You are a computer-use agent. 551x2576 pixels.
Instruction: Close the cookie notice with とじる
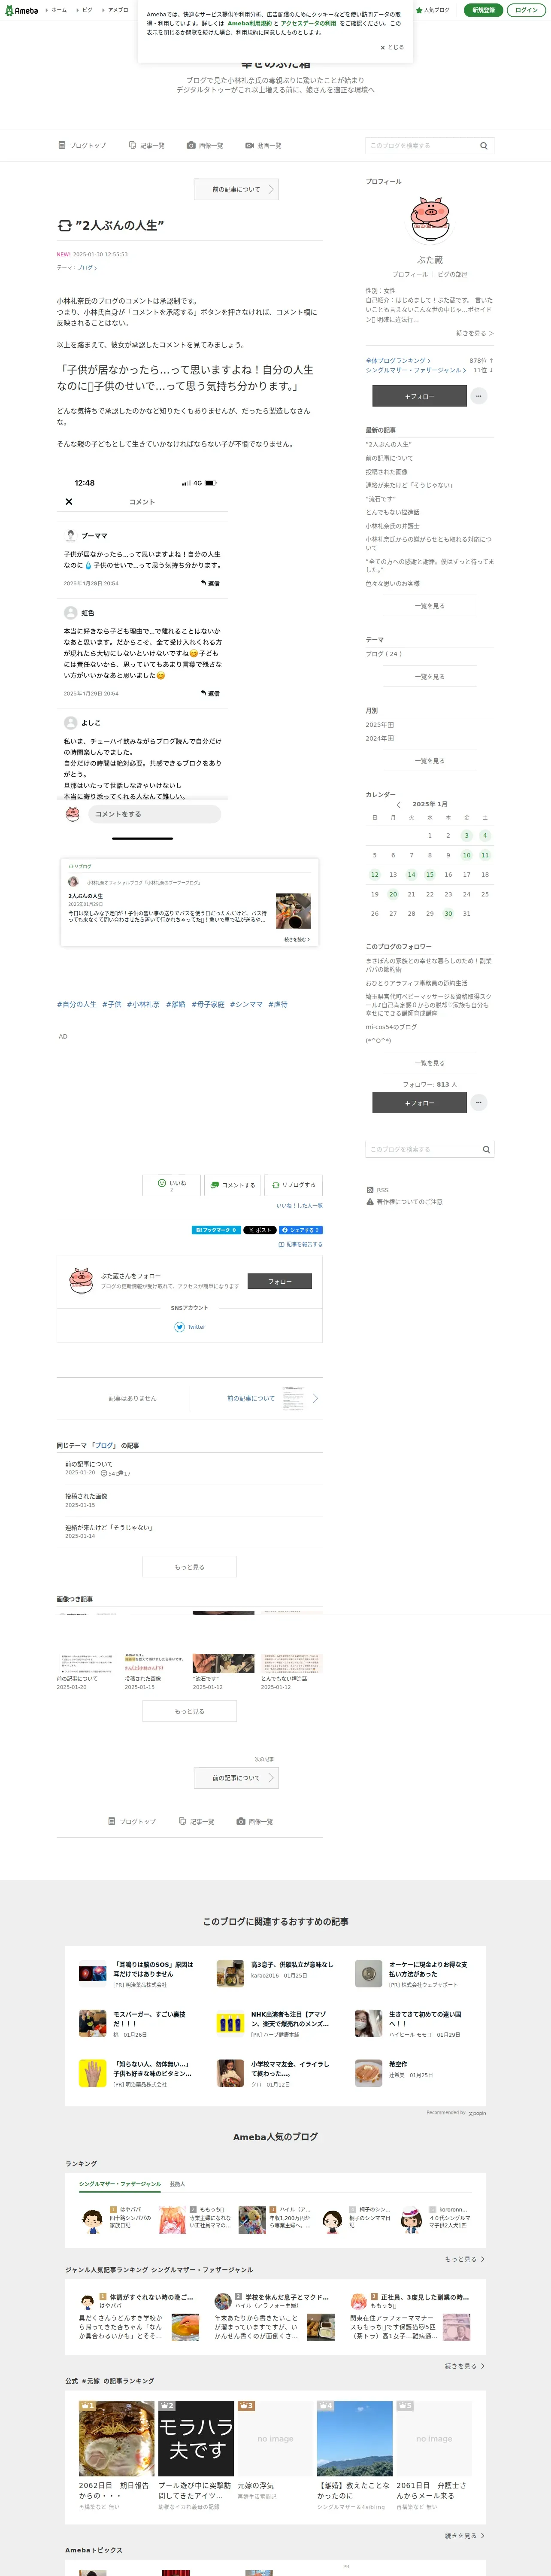click(392, 47)
